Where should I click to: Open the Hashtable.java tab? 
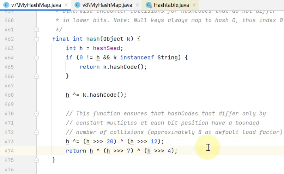click(x=171, y=5)
